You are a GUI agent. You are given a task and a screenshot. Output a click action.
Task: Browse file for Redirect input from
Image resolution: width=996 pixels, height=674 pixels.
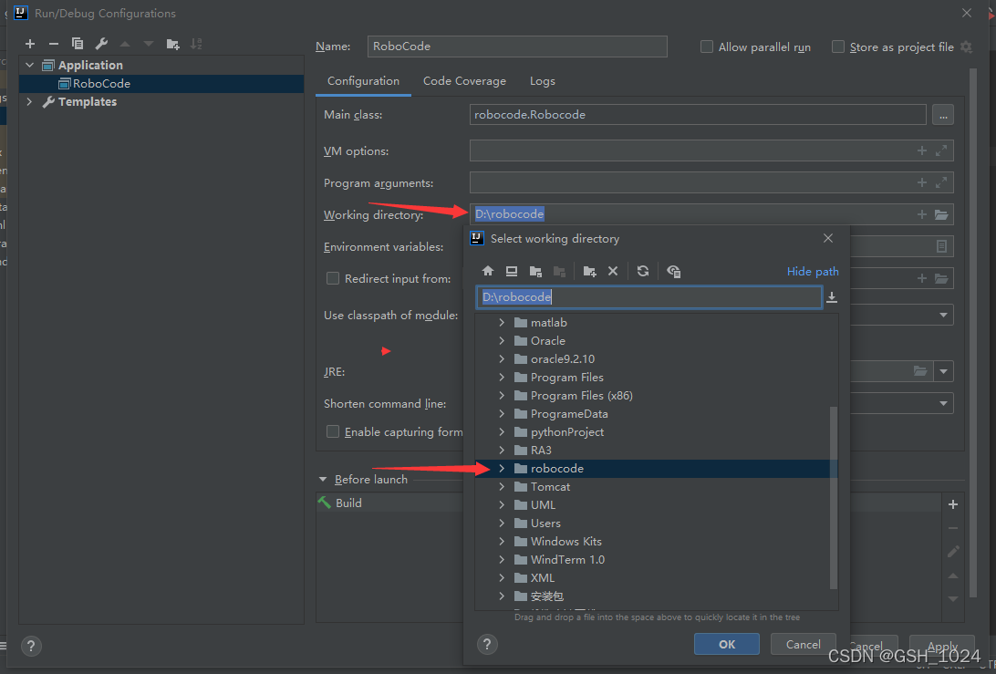coord(941,278)
